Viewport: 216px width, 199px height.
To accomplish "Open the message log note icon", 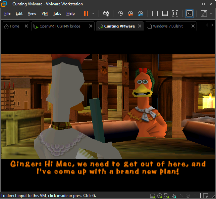I will (x=206, y=196).
